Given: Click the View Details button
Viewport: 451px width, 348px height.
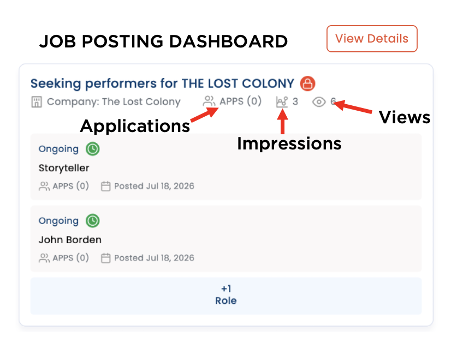Looking at the screenshot, I should [x=372, y=39].
